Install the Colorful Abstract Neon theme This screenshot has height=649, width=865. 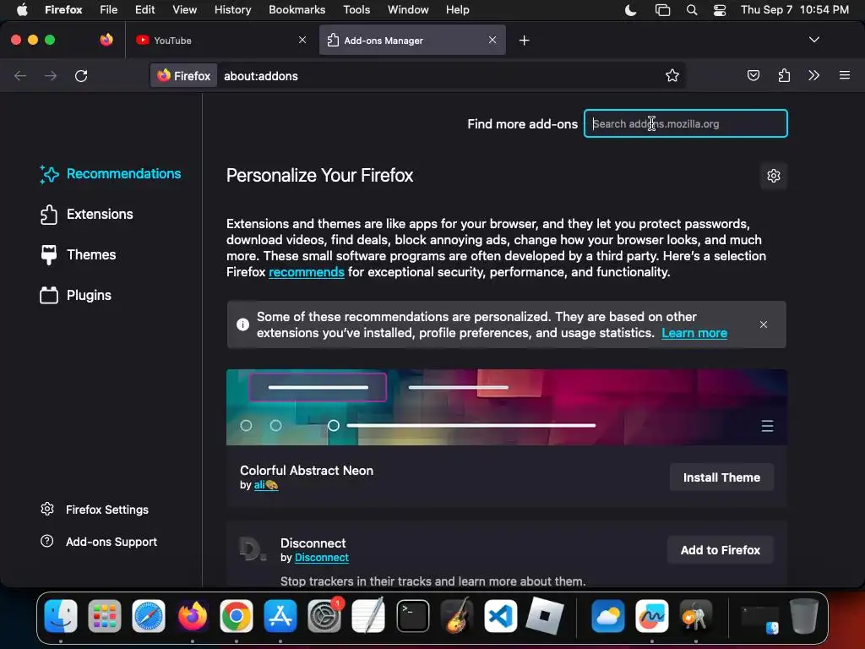(x=721, y=477)
